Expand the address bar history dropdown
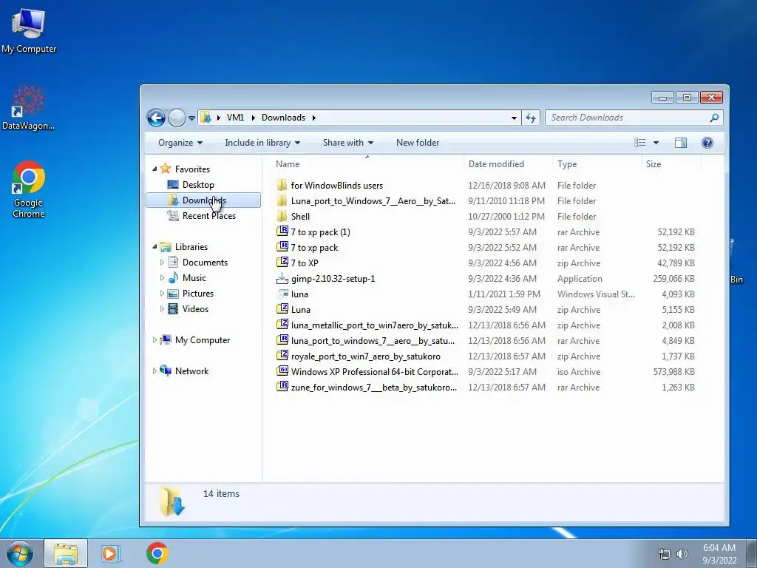 [515, 118]
